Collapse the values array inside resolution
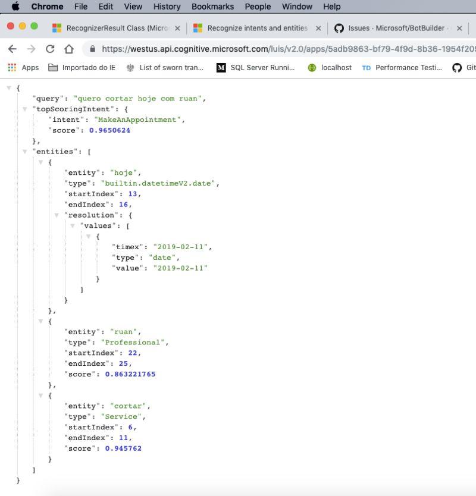The image size is (476, 496). [x=71, y=225]
